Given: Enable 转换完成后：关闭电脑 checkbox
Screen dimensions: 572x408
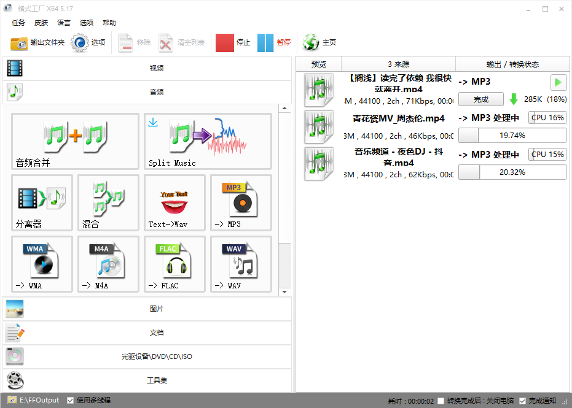Looking at the screenshot, I should (441, 401).
